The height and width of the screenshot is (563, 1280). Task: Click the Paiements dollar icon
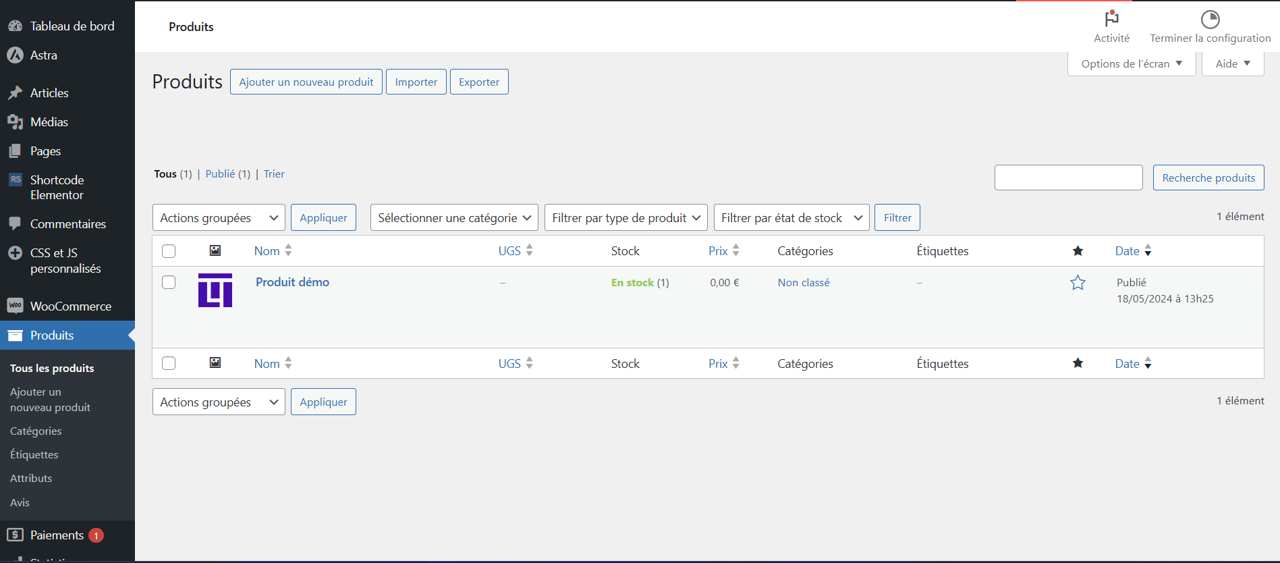point(15,535)
